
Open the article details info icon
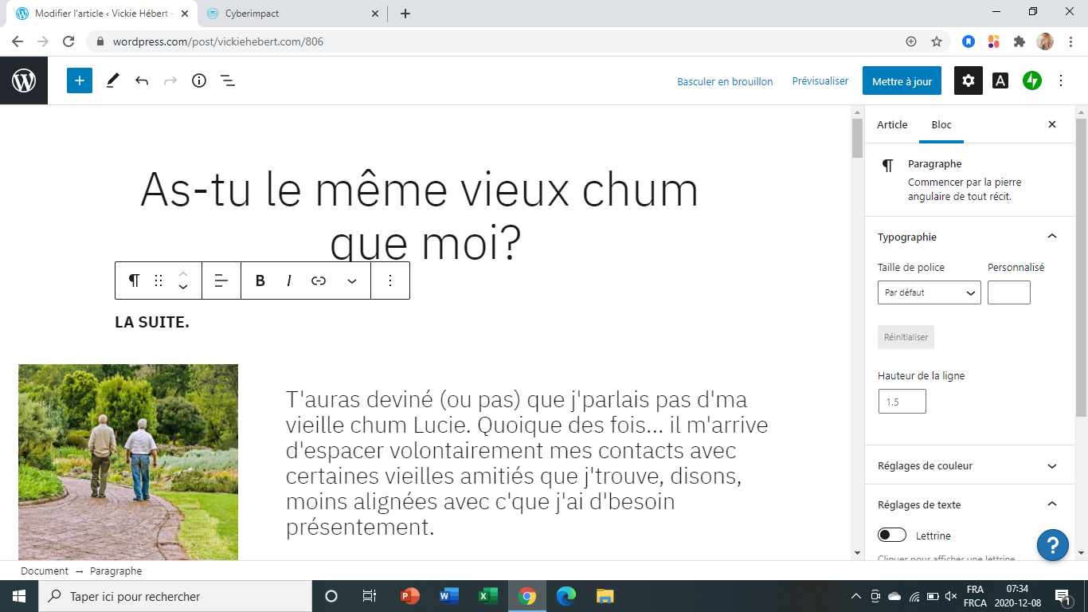pyautogui.click(x=199, y=80)
